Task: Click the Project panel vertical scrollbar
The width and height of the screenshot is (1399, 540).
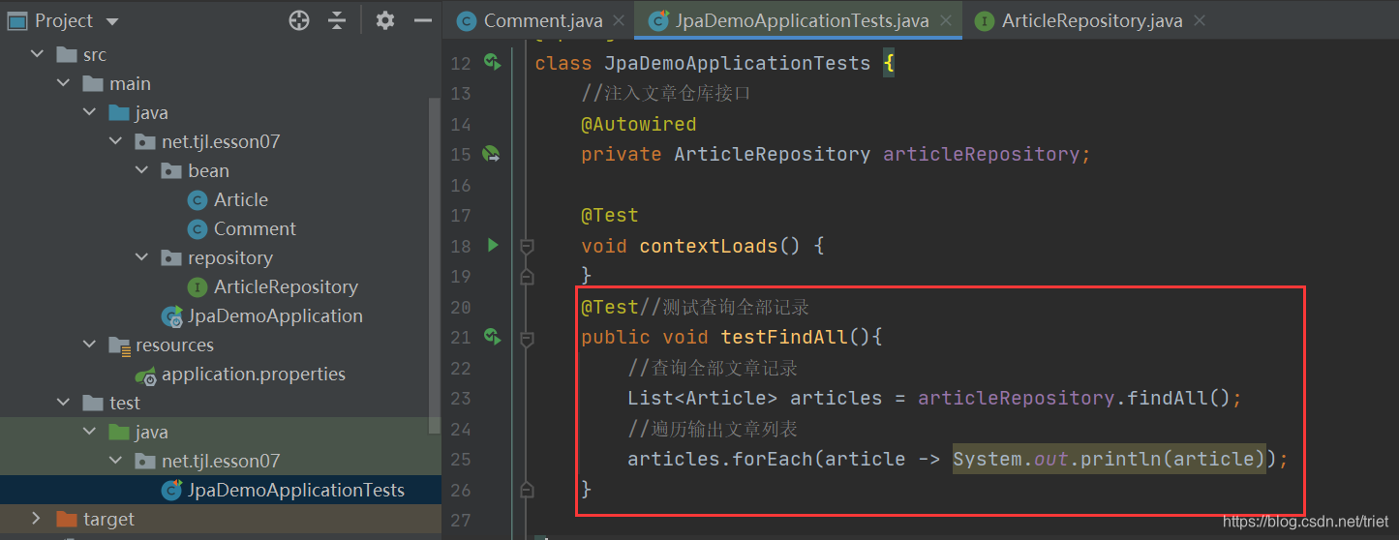Action: point(435,263)
